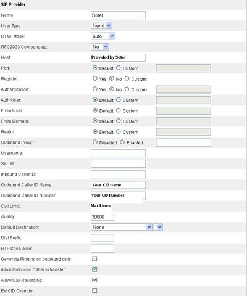Click the Qualify field showing 30000
The image size is (247, 296).
tap(103, 216)
